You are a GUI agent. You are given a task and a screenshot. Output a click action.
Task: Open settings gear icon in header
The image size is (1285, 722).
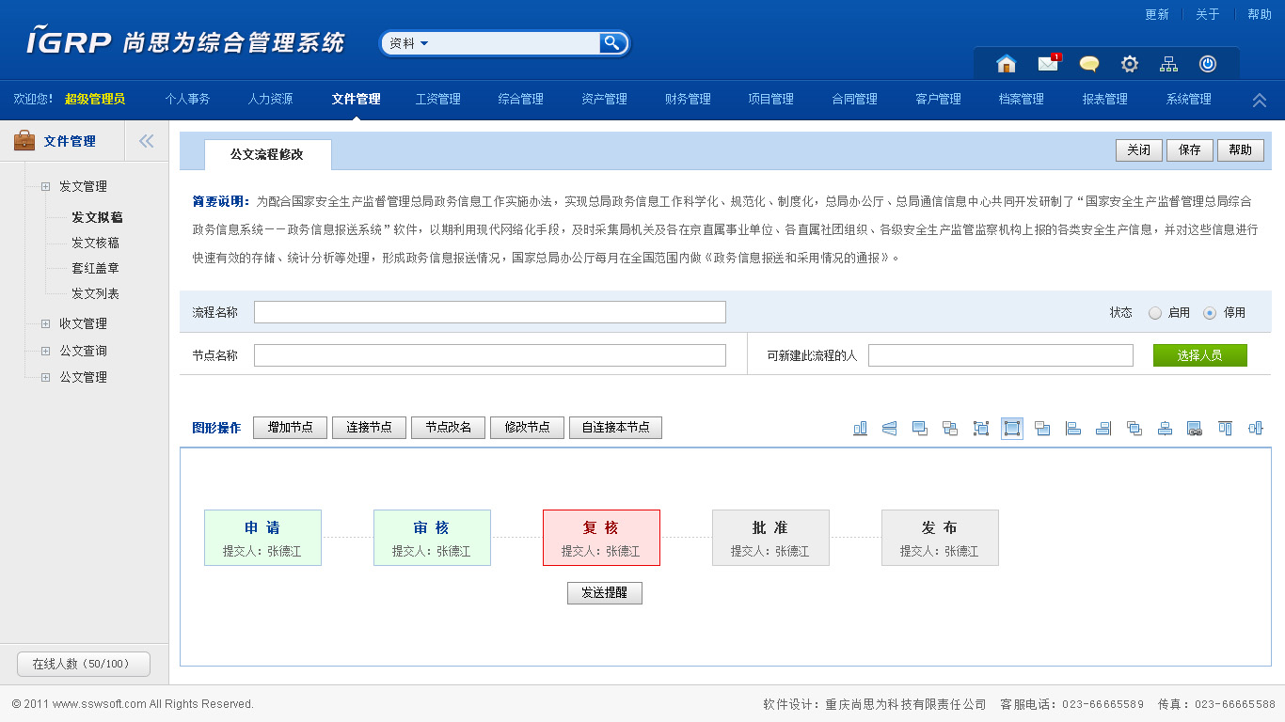coord(1130,64)
